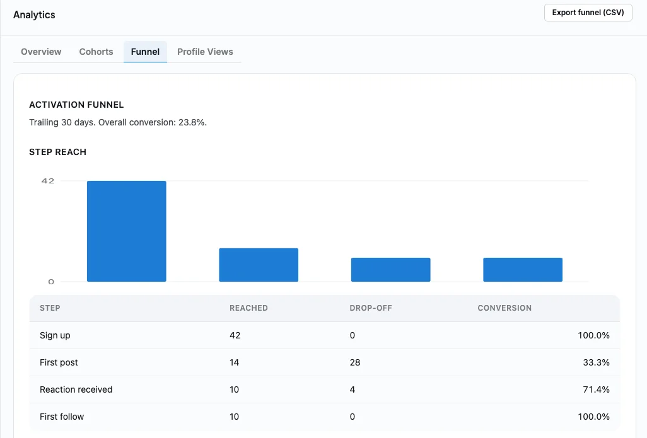The height and width of the screenshot is (438, 647).
Task: Click the Analytics page title
Action: 34,15
